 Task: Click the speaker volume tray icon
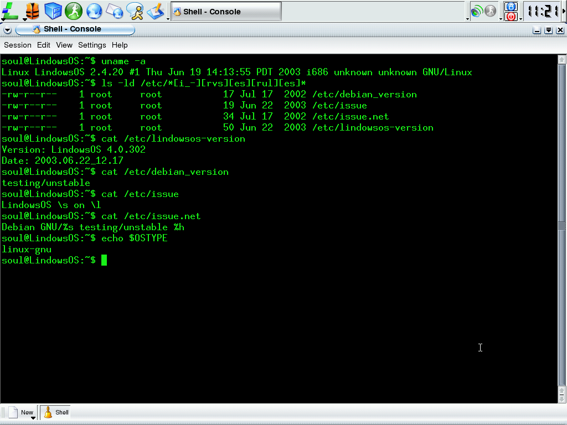[x=477, y=11]
